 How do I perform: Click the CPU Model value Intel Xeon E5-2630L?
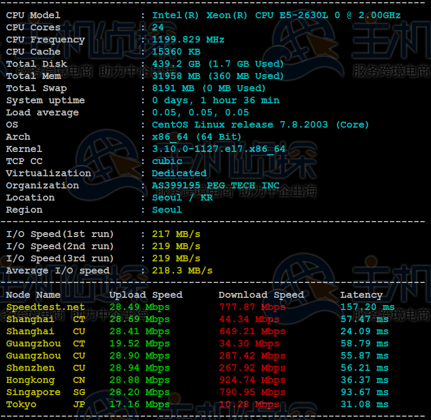tap(276, 15)
